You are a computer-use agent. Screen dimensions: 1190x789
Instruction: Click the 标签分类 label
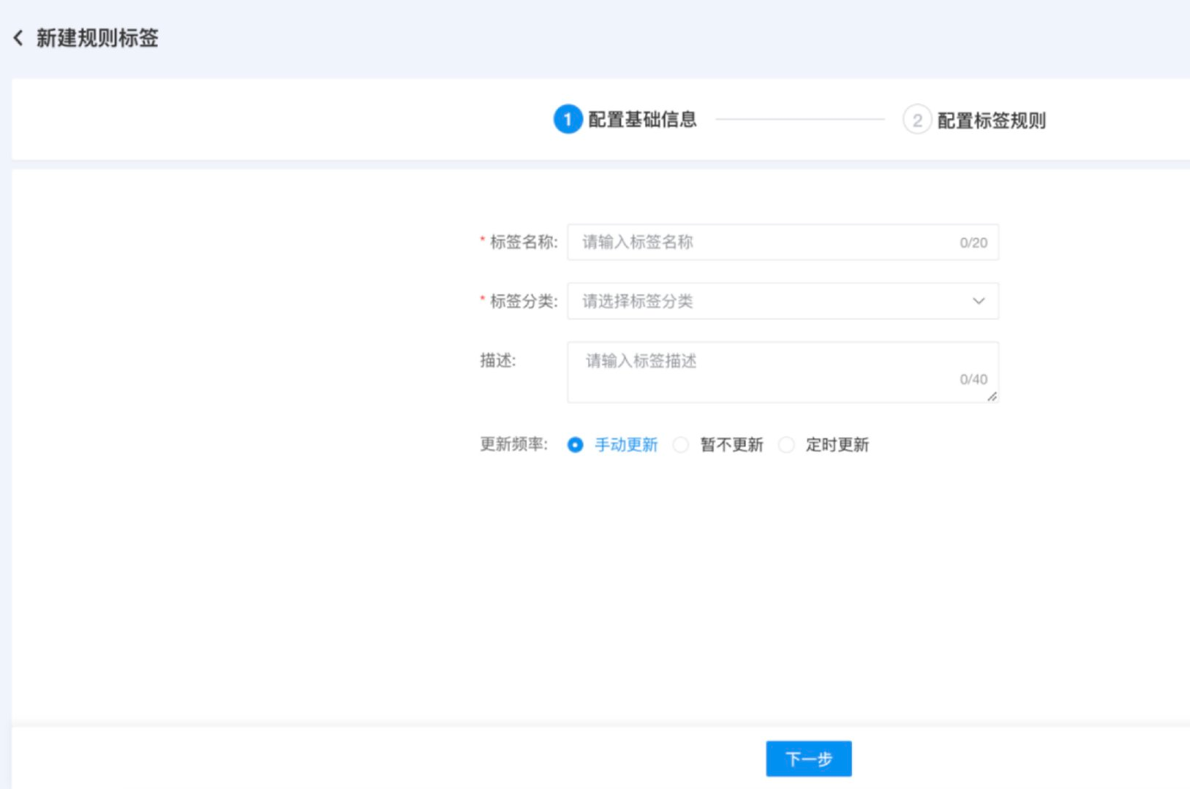click(524, 301)
